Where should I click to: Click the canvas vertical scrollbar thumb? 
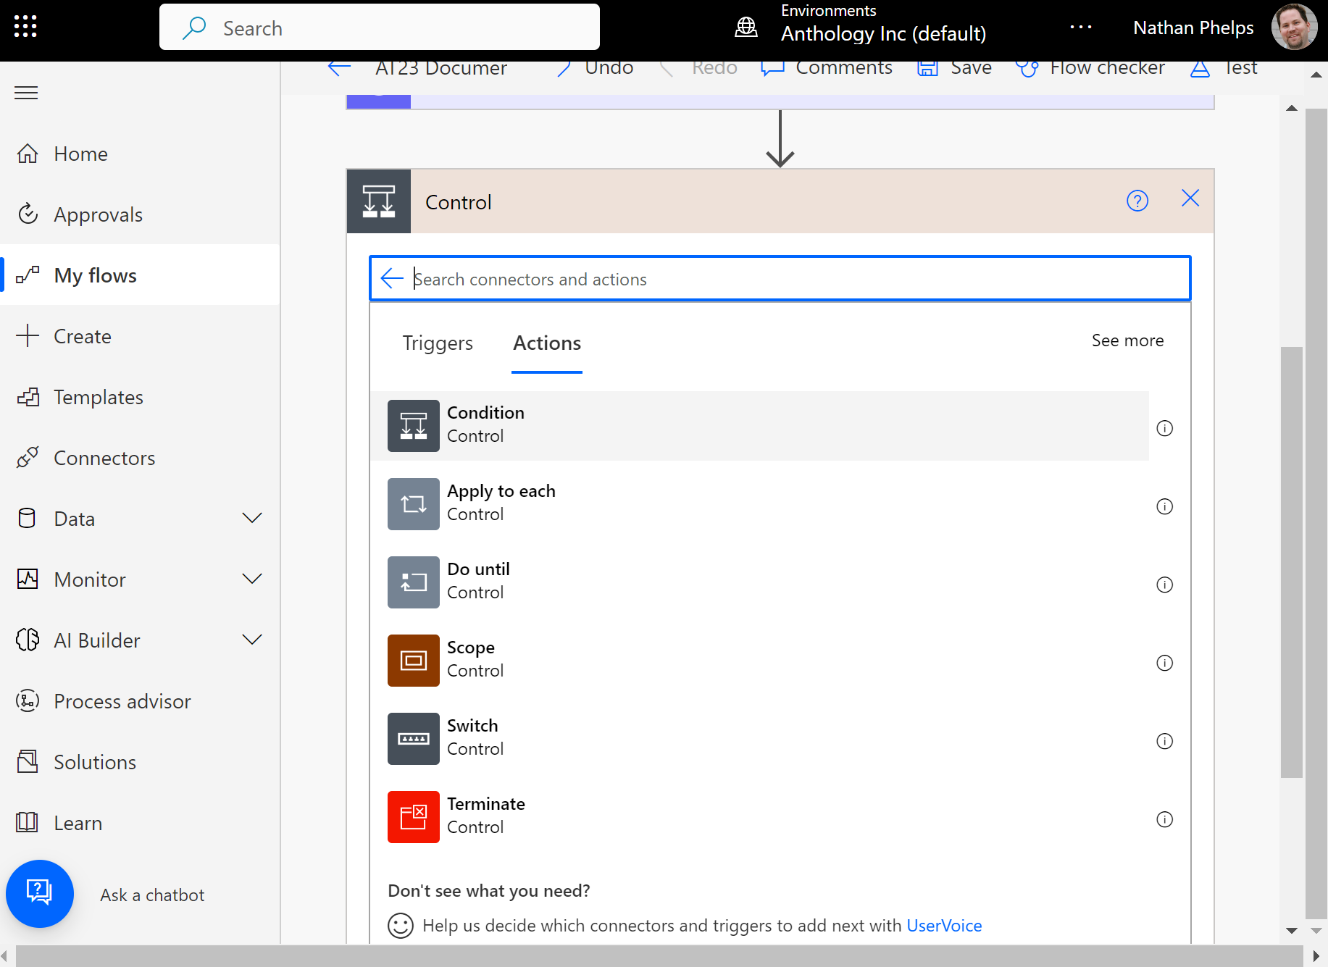1291,562
